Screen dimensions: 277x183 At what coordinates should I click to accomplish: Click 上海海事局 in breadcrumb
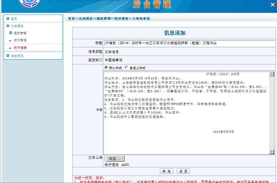pyautogui.click(x=141, y=19)
